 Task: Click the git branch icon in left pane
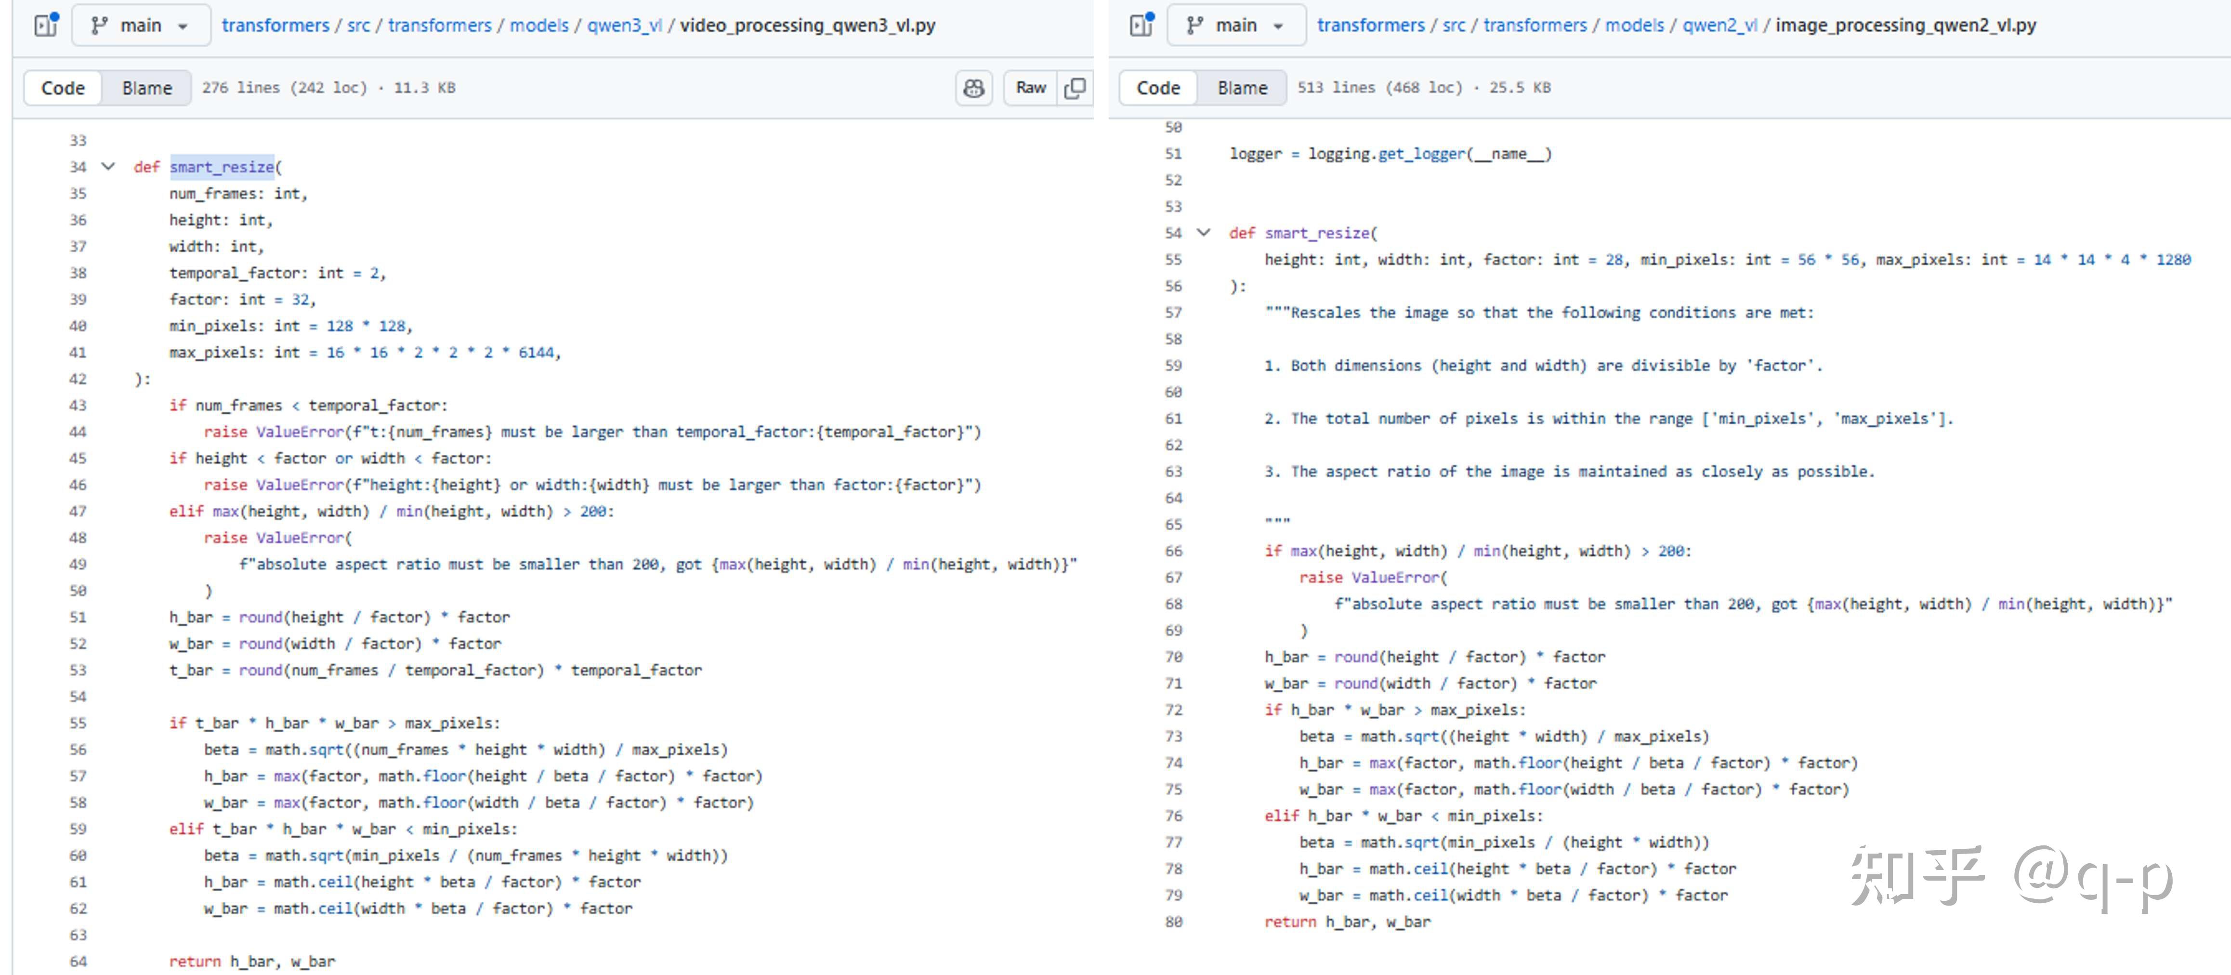(100, 25)
